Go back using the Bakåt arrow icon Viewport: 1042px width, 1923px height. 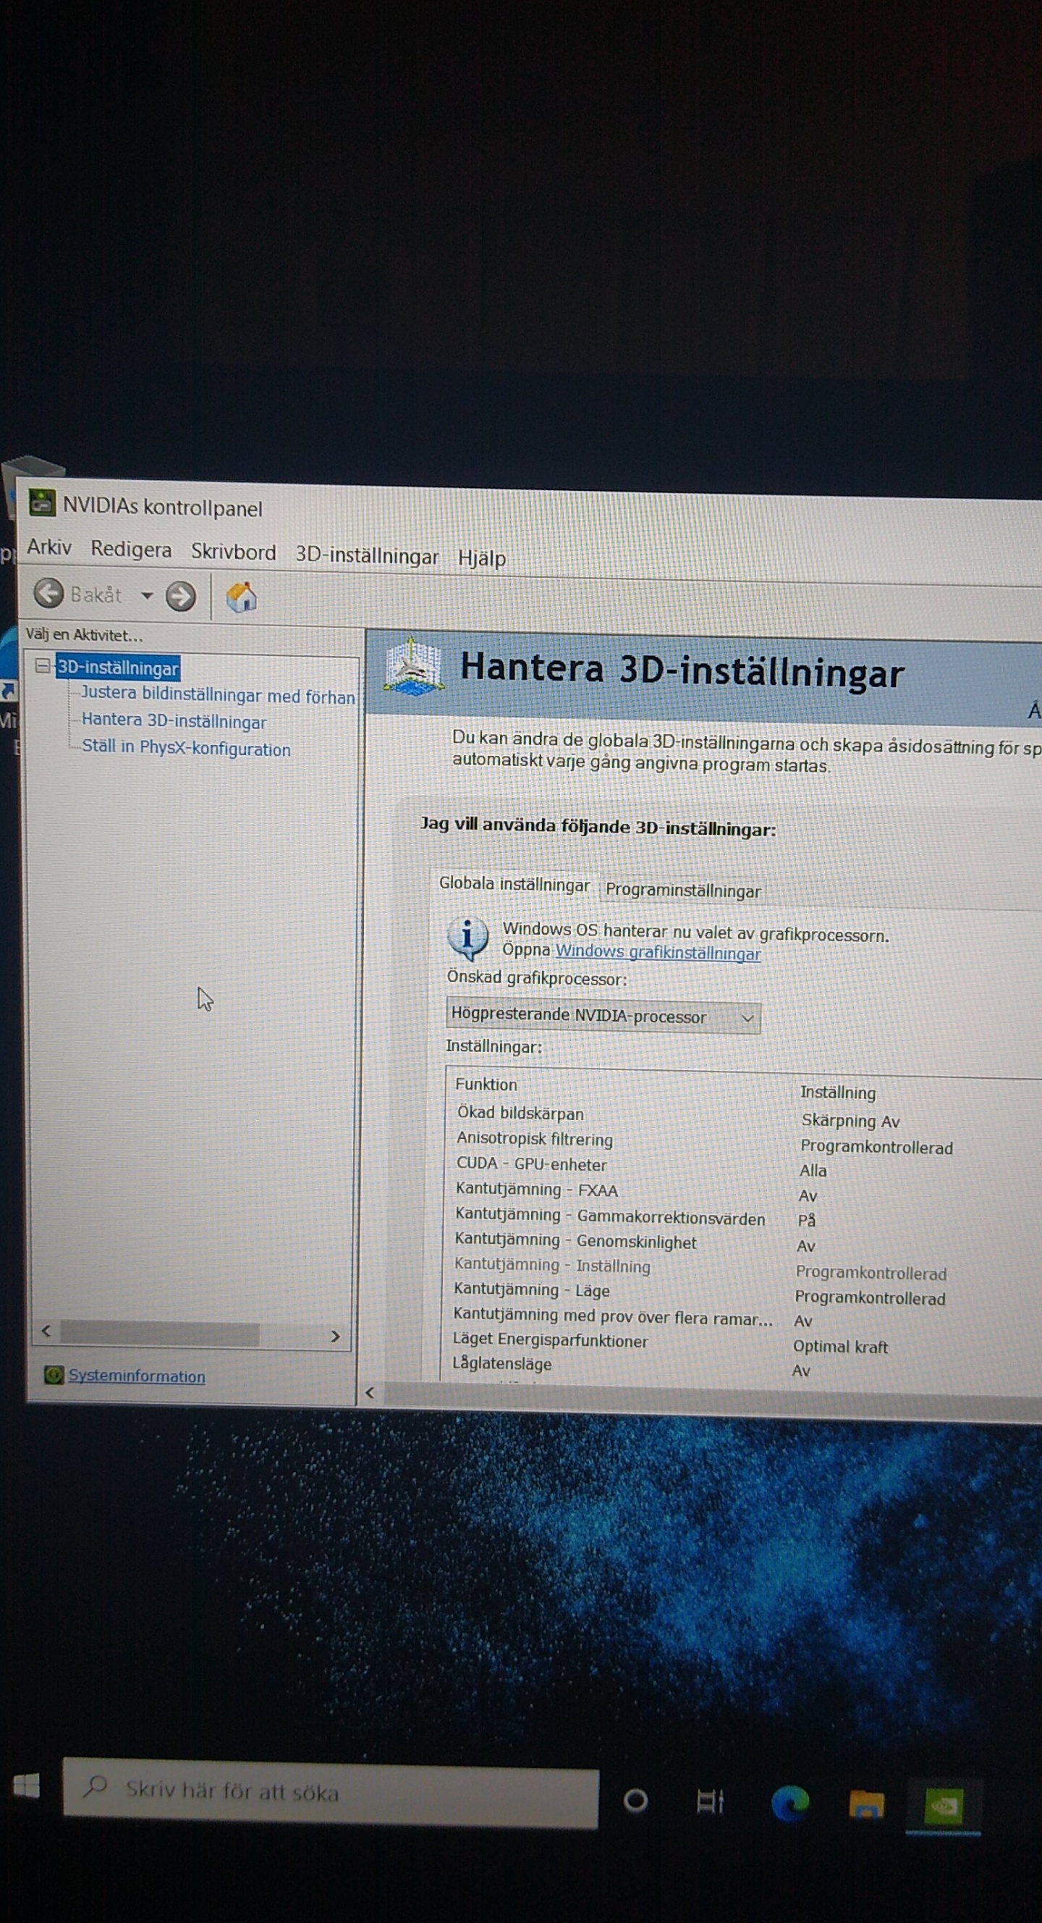[48, 594]
